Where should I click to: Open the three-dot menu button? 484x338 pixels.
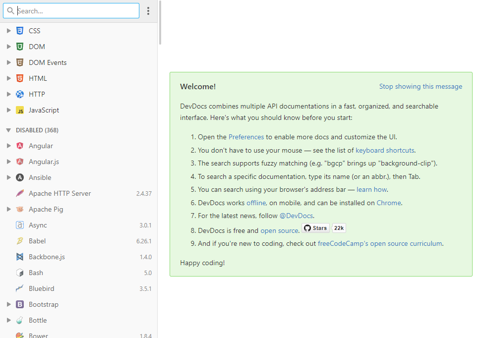148,11
